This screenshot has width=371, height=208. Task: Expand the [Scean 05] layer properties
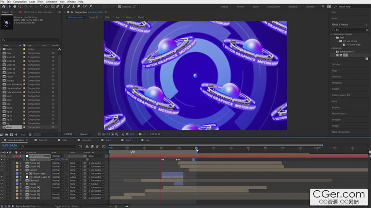point(14,163)
